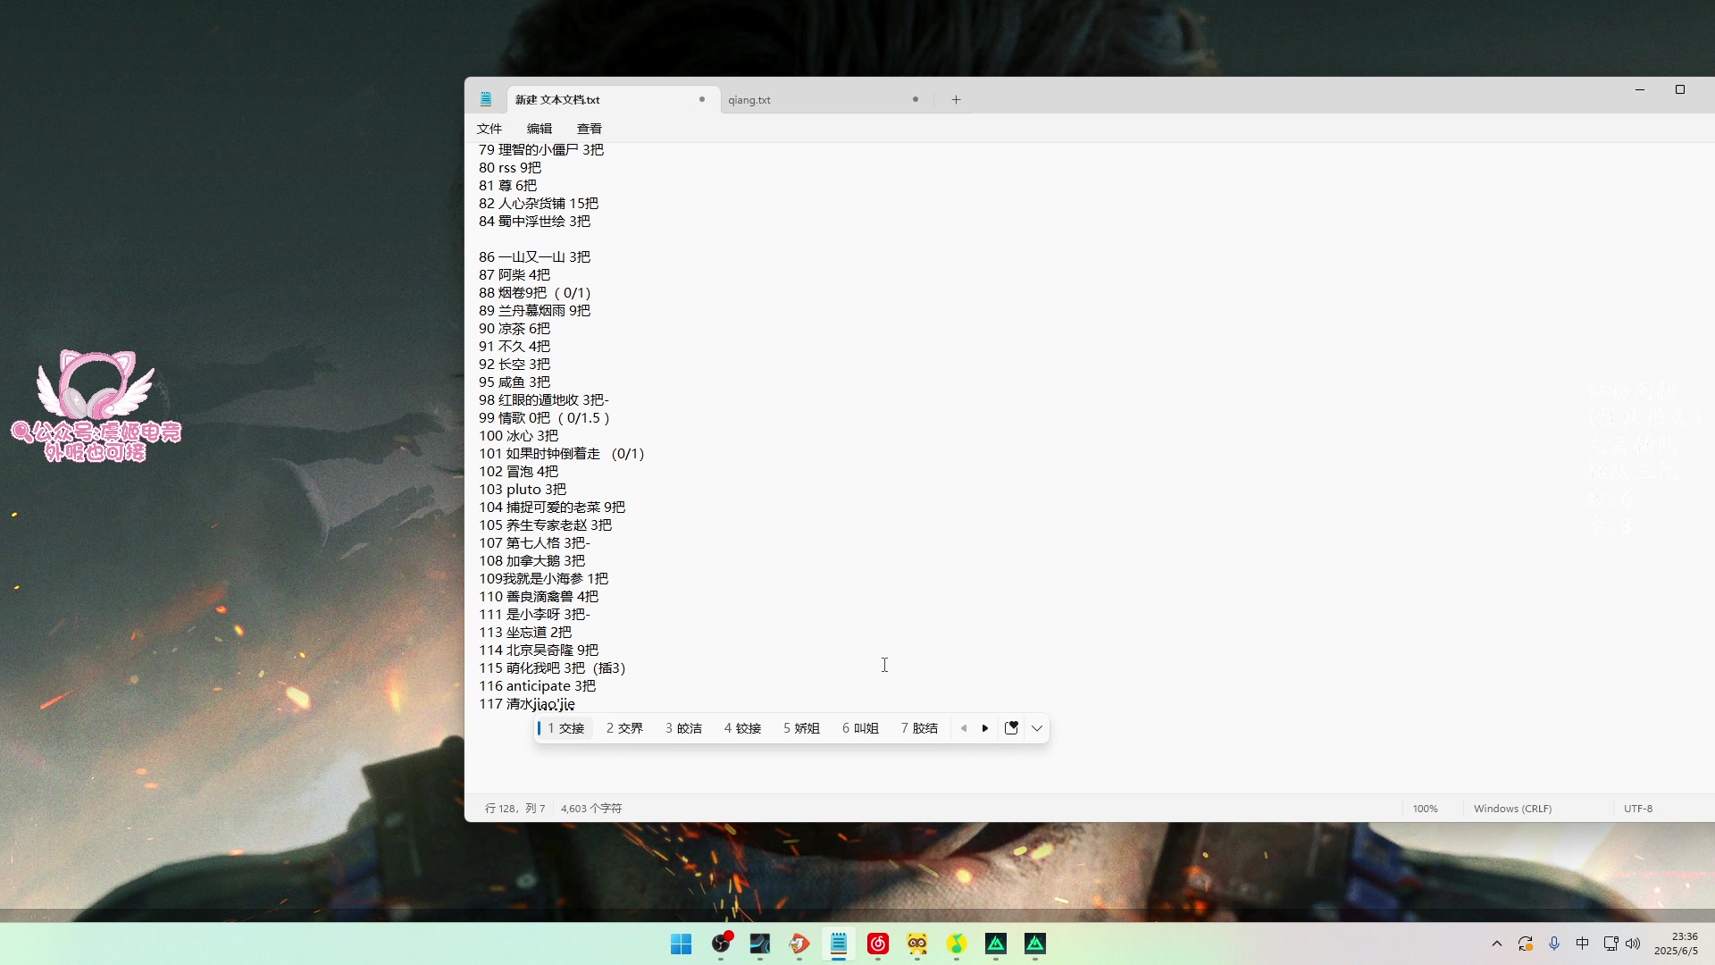
Task: Click the line 101 如果时钟倒着走 (0/1)
Action: (x=562, y=454)
